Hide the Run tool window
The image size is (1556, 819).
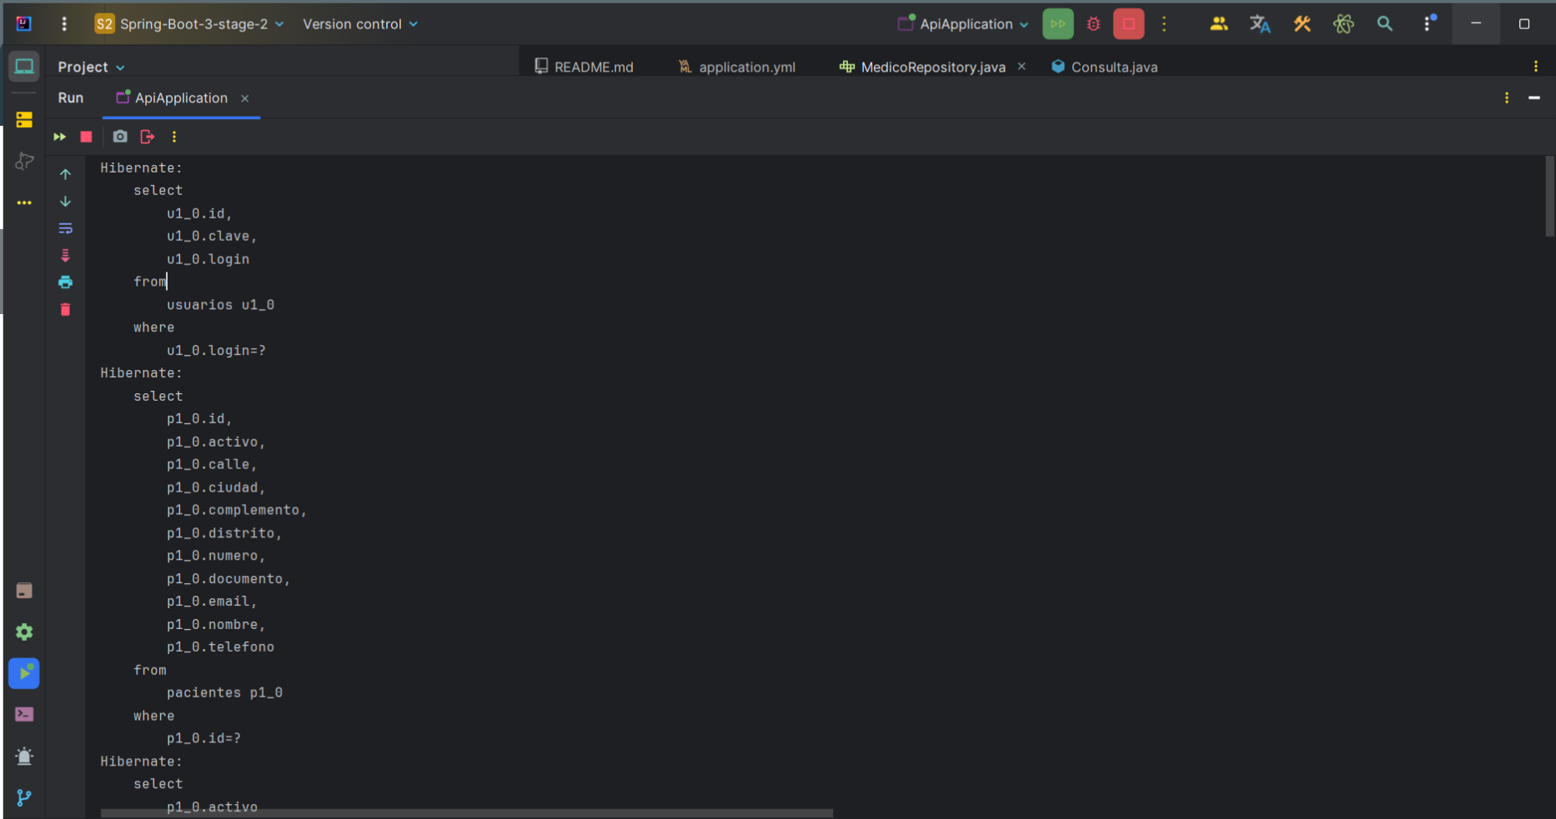coord(1533,98)
